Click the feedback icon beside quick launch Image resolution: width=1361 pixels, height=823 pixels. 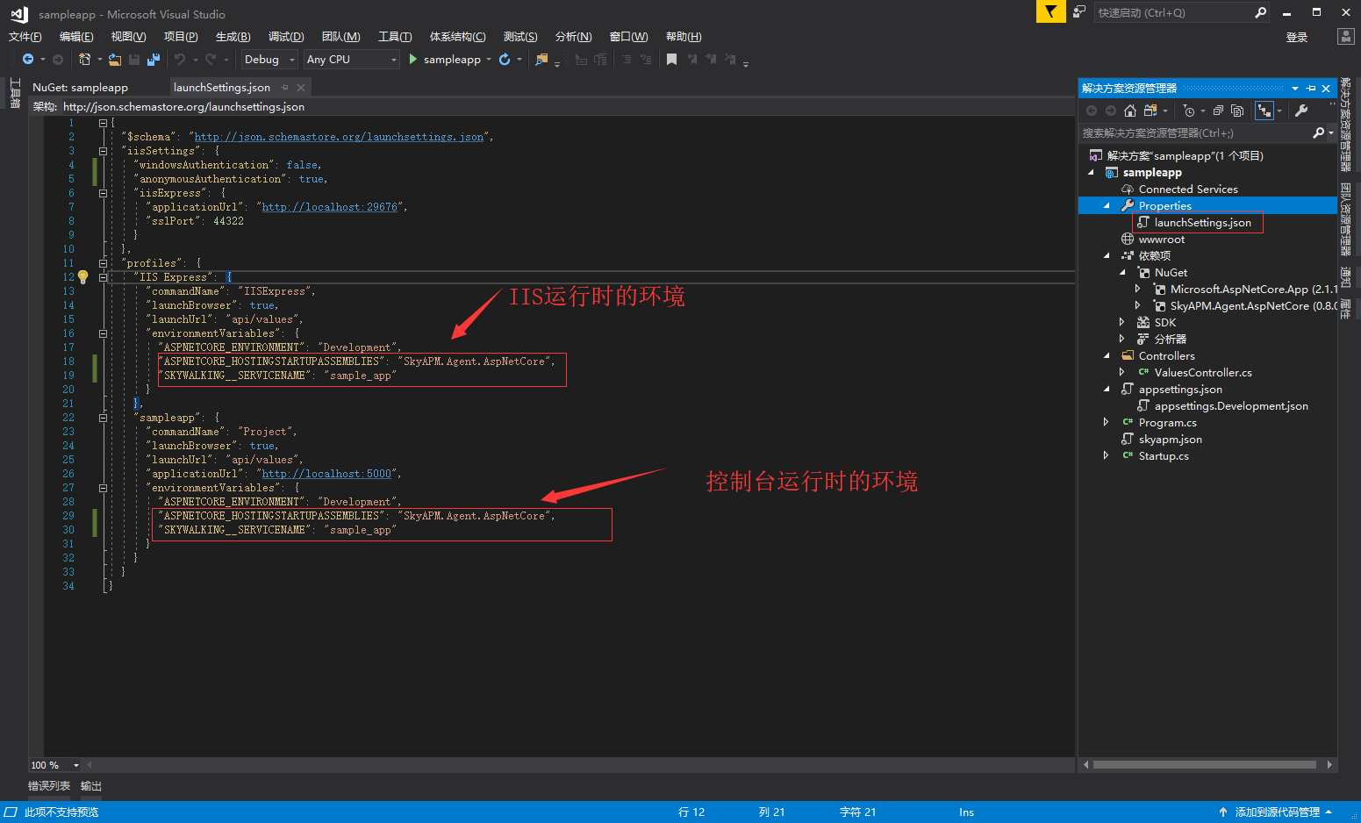pos(1079,11)
